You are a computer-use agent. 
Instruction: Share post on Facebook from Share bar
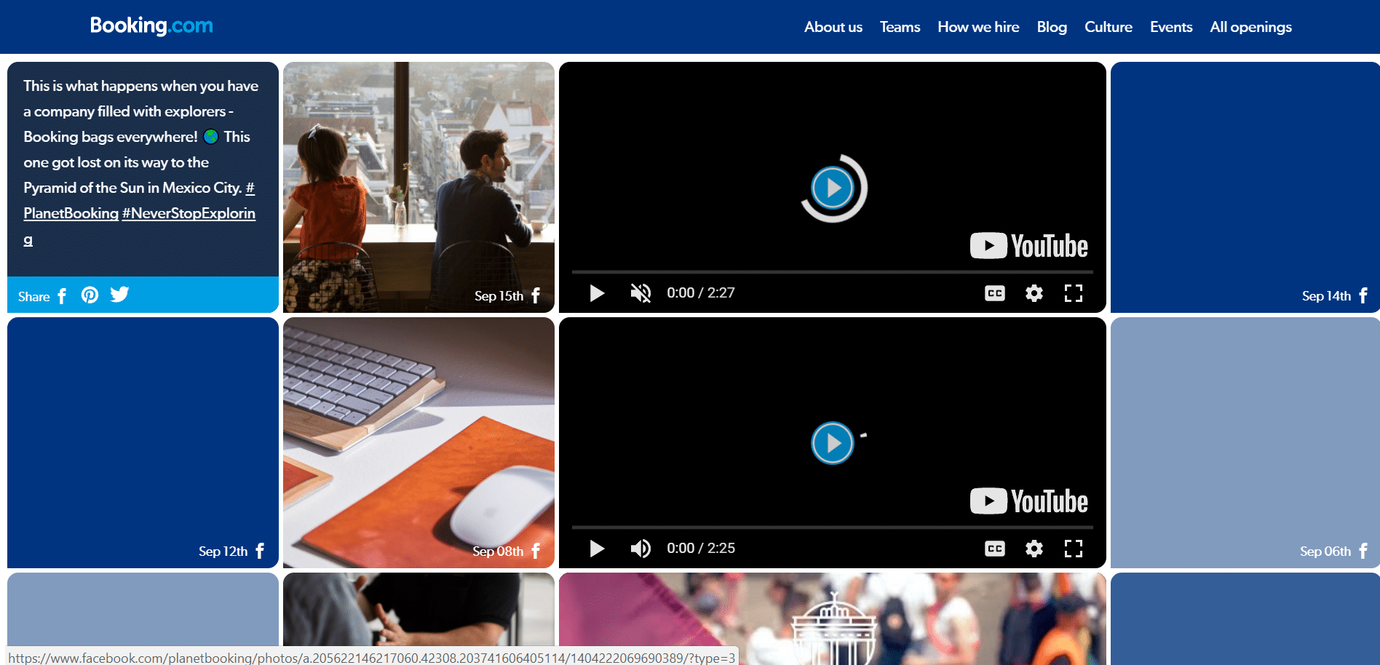63,296
